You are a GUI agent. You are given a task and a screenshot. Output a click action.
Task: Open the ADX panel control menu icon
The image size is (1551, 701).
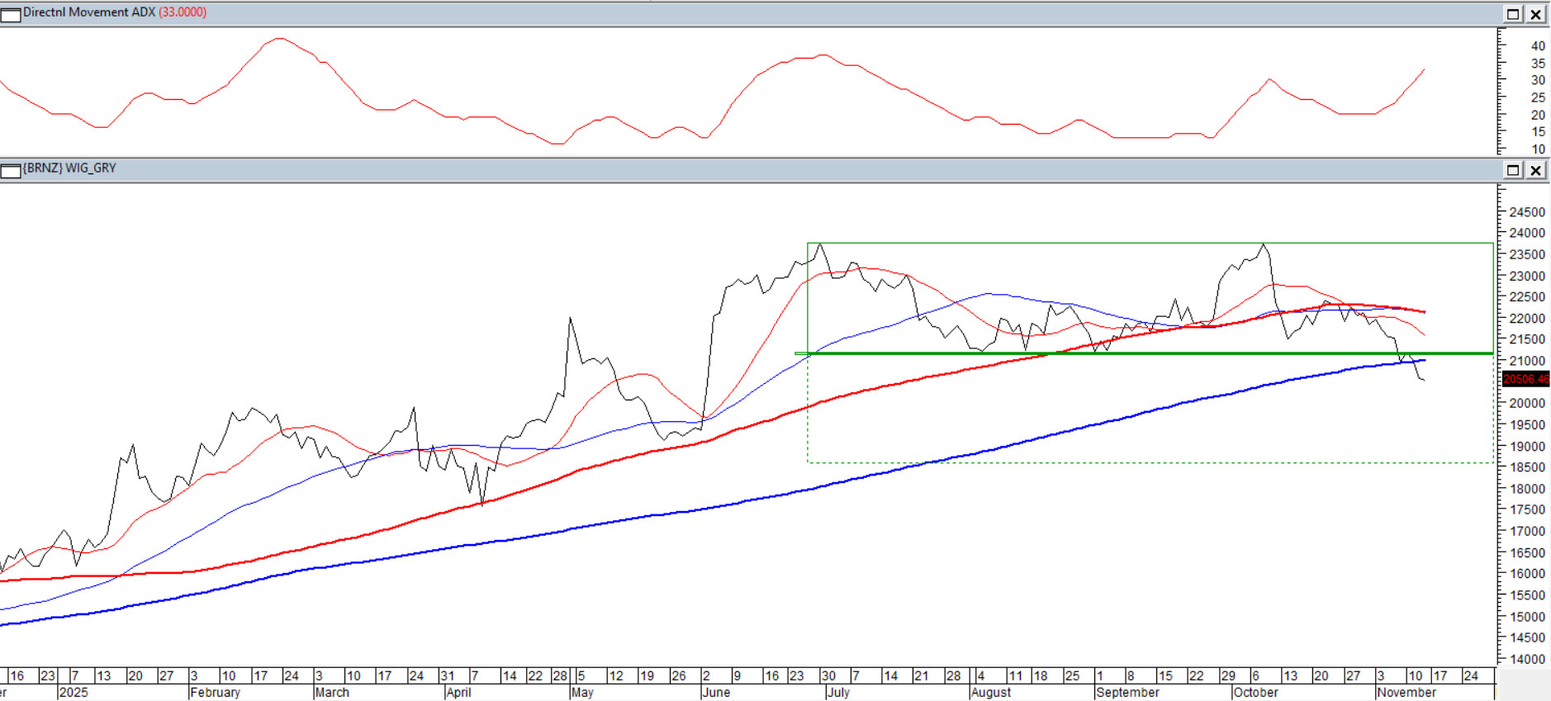(11, 15)
